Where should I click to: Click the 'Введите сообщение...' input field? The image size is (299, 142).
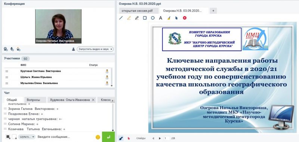point(65,137)
